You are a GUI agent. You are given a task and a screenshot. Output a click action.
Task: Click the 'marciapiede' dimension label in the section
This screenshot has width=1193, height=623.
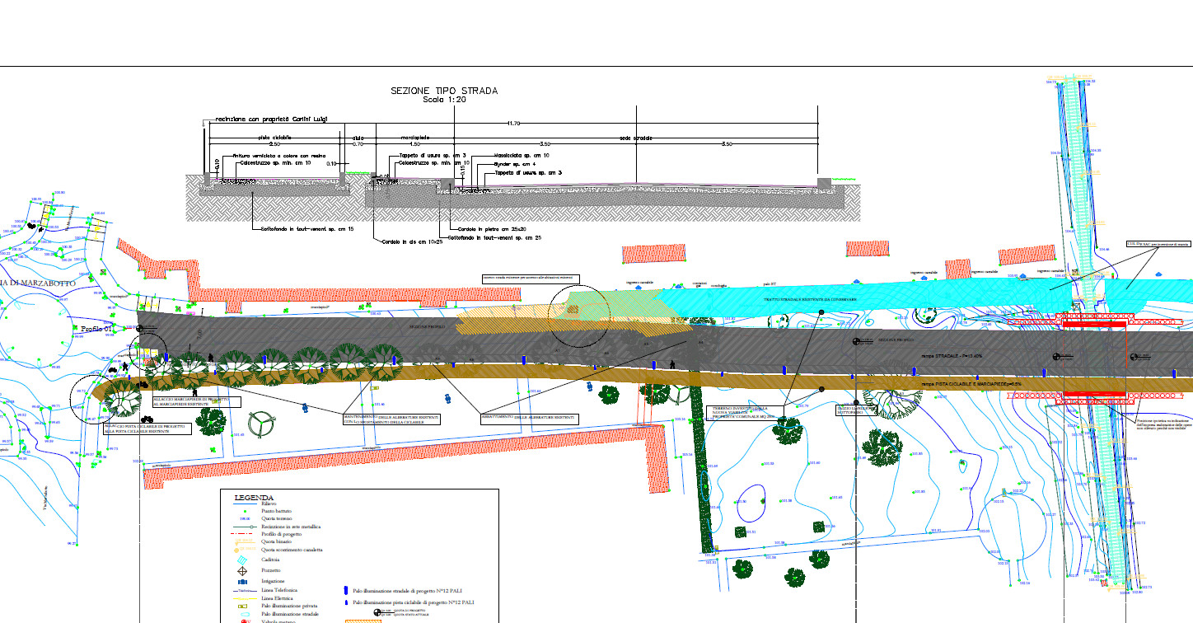[x=414, y=138]
